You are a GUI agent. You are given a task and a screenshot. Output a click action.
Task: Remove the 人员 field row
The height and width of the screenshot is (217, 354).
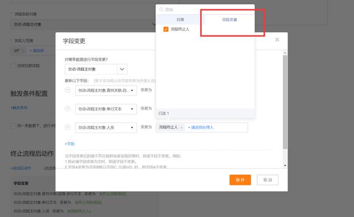click(x=67, y=127)
